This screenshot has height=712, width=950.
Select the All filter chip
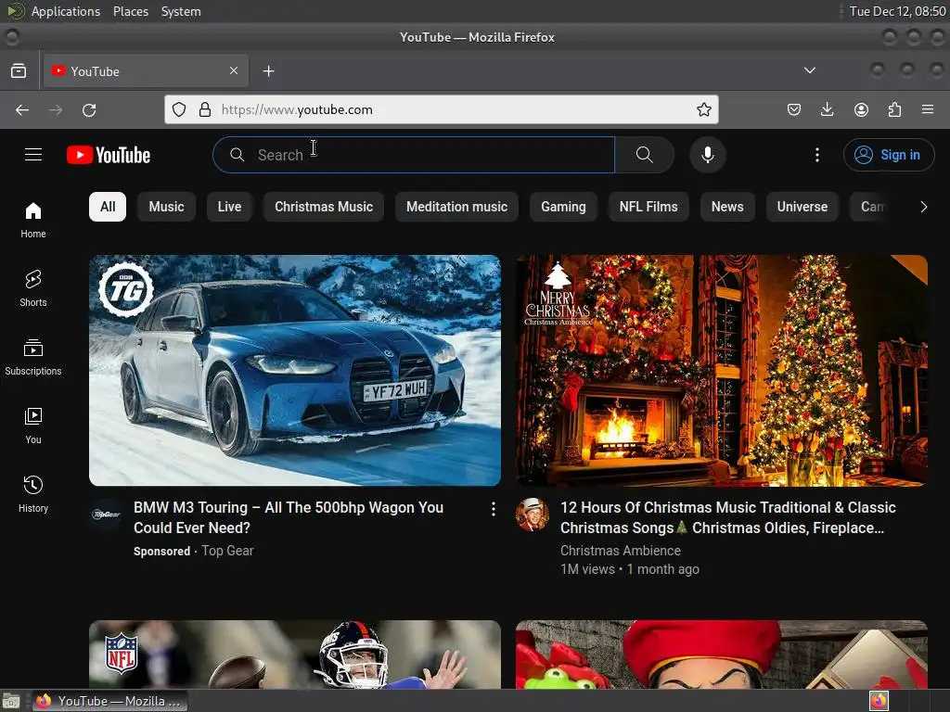click(x=108, y=207)
